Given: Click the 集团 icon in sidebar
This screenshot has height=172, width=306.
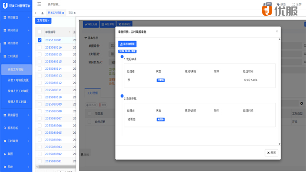Looking at the screenshot, I should coord(5,154).
